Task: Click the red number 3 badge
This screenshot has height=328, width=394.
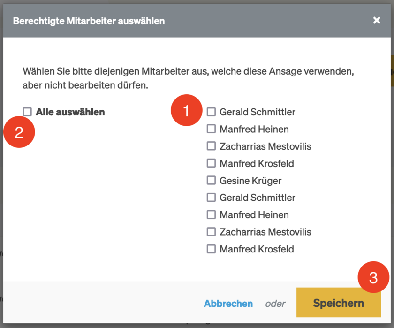Action: click(x=373, y=277)
